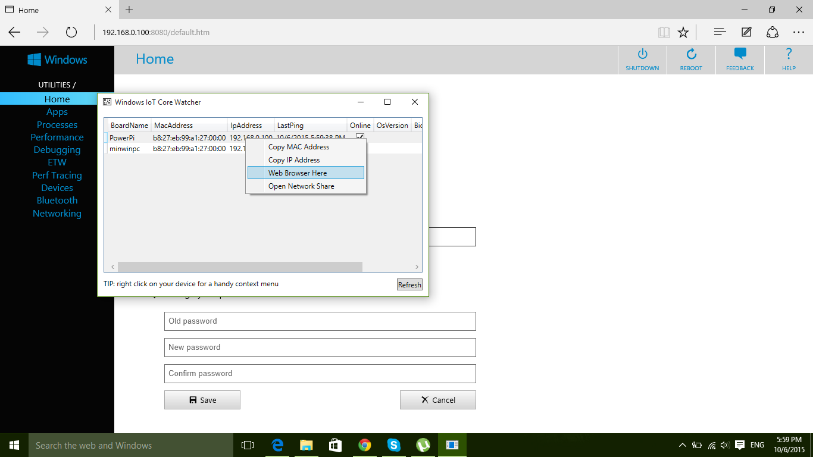Screen dimensions: 813x457
Task: Go to Performance page
Action: tap(57, 137)
